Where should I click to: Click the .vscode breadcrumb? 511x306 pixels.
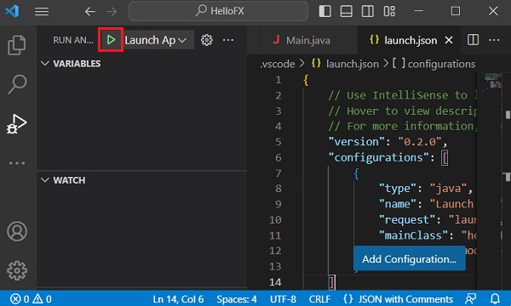click(278, 64)
